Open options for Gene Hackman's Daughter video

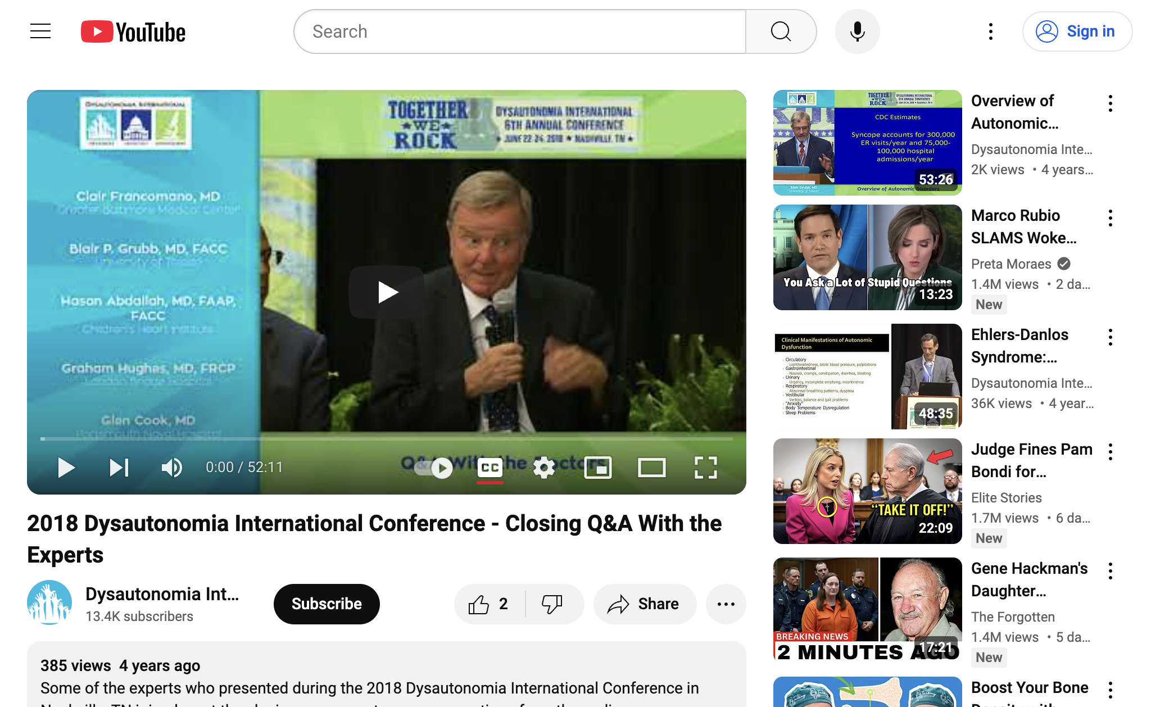click(1111, 571)
